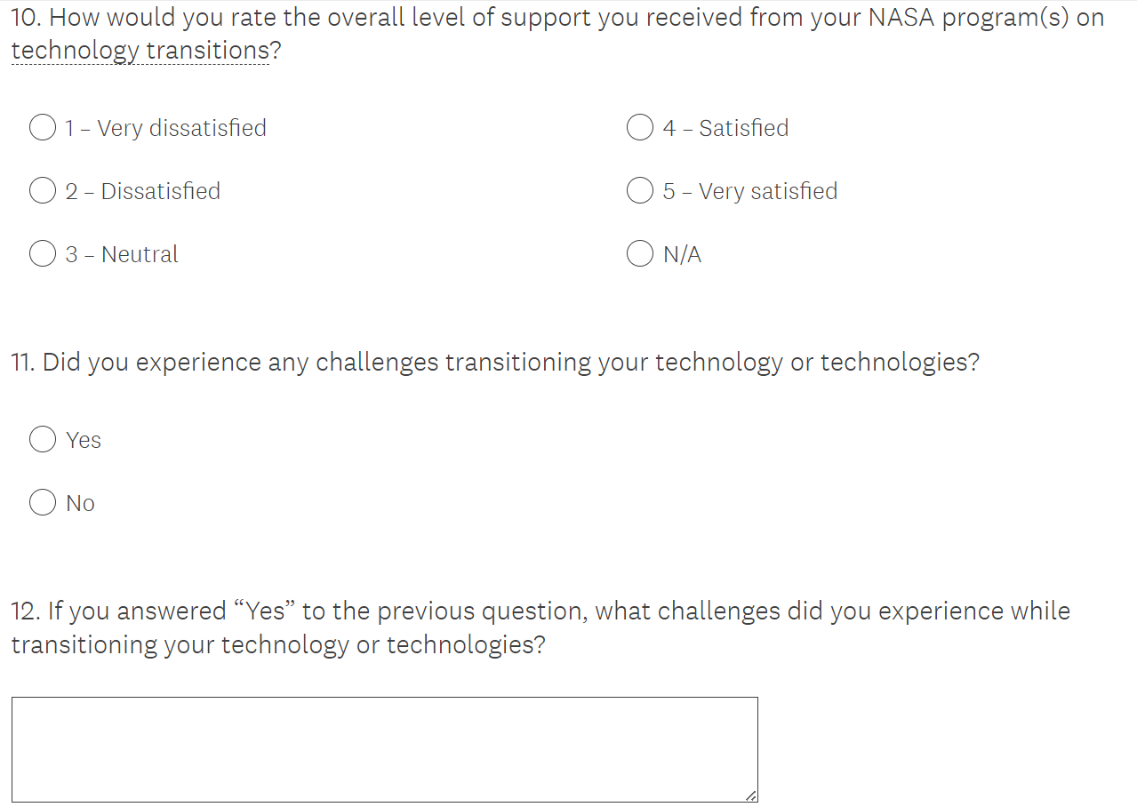
Task: Click the 'Very satisfied' label text
Action: click(x=768, y=191)
